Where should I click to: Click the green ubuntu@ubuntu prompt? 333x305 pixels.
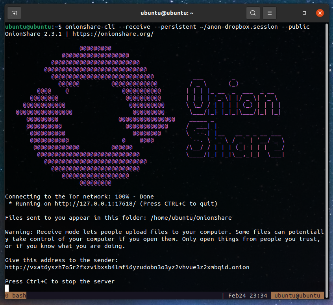pos(28,27)
